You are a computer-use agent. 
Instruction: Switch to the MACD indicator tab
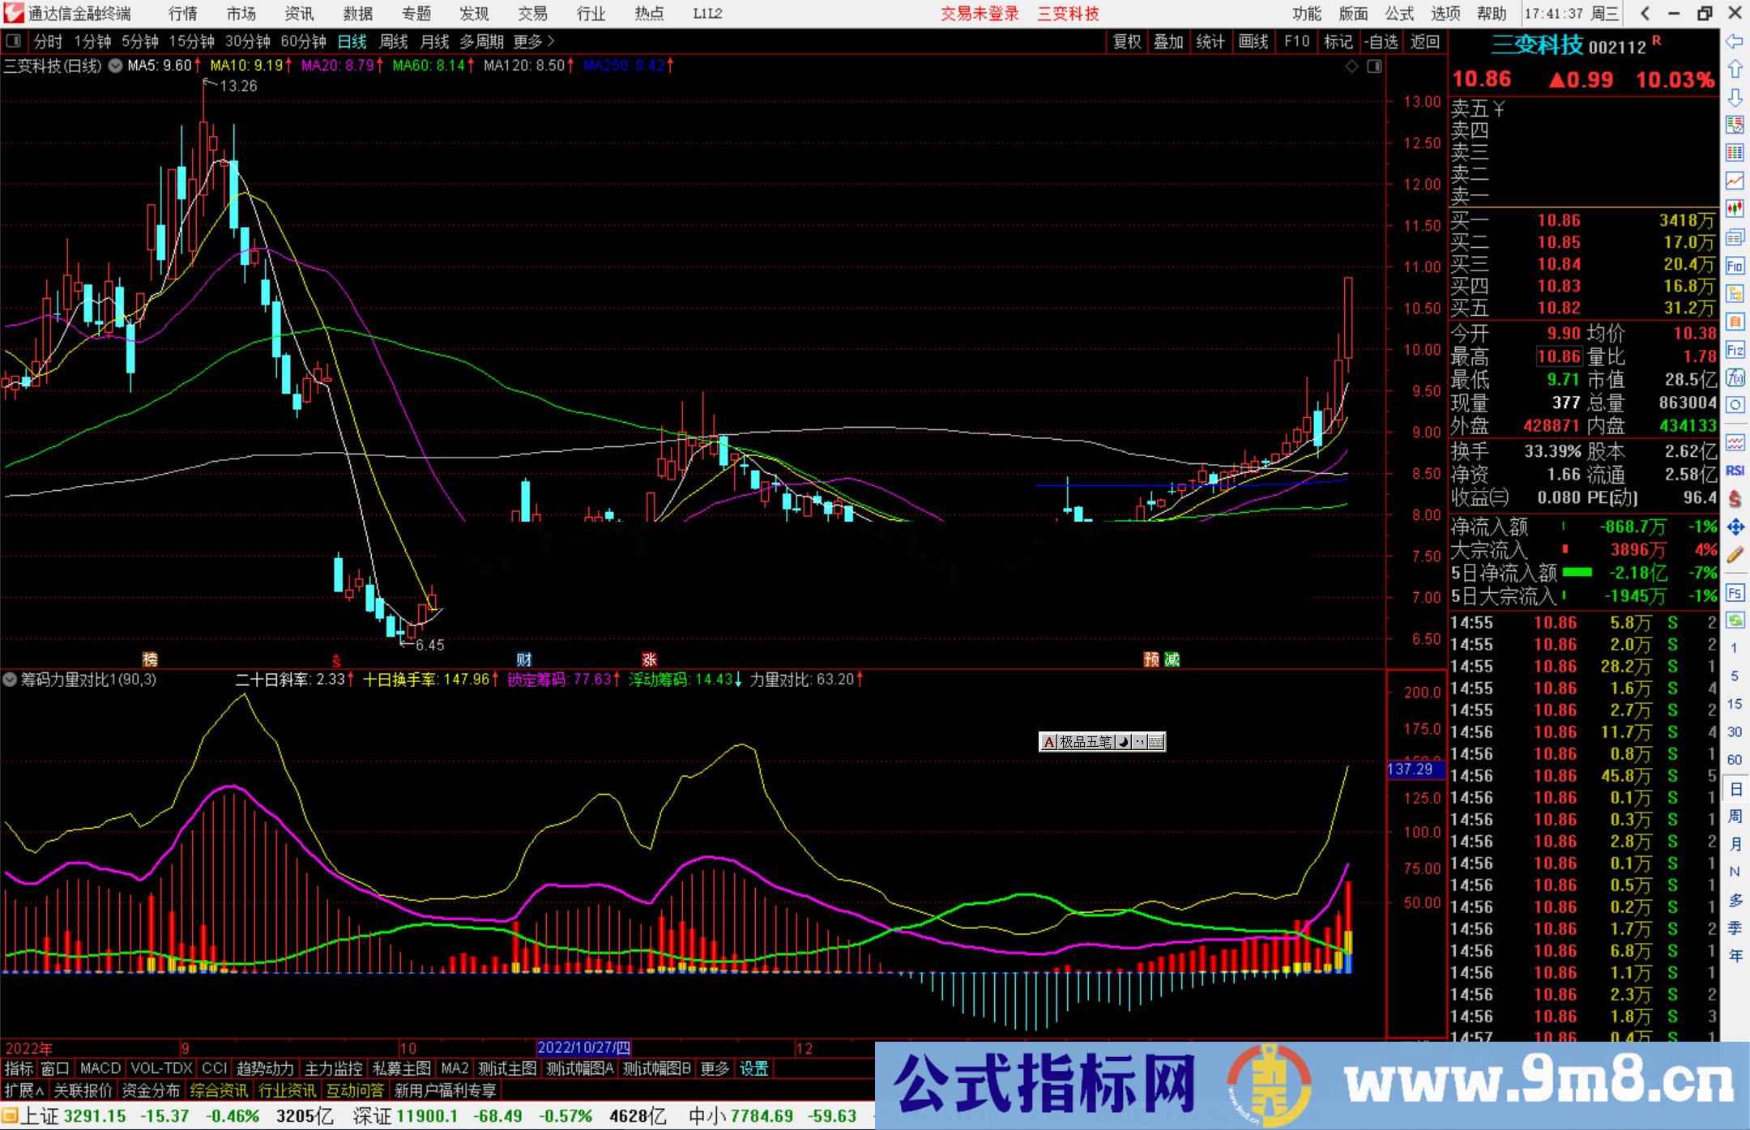point(100,1068)
